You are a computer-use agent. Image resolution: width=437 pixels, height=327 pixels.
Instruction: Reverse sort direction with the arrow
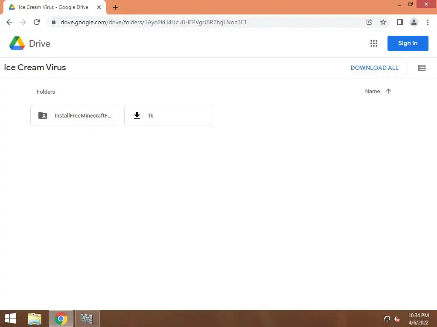pyautogui.click(x=388, y=91)
